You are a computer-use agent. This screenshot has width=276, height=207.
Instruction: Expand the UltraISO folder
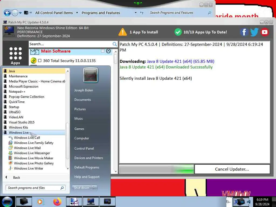tap(34, 112)
